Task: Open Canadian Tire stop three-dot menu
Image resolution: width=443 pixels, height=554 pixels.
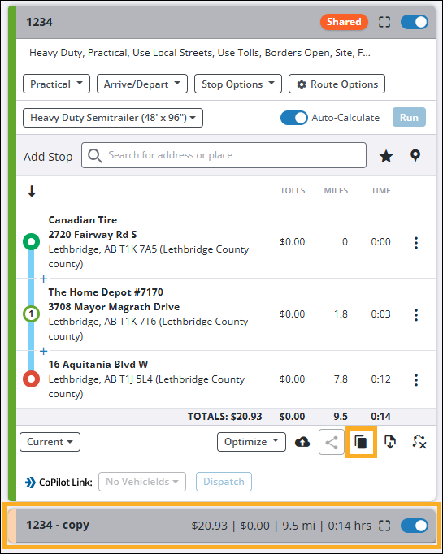Action: [416, 242]
